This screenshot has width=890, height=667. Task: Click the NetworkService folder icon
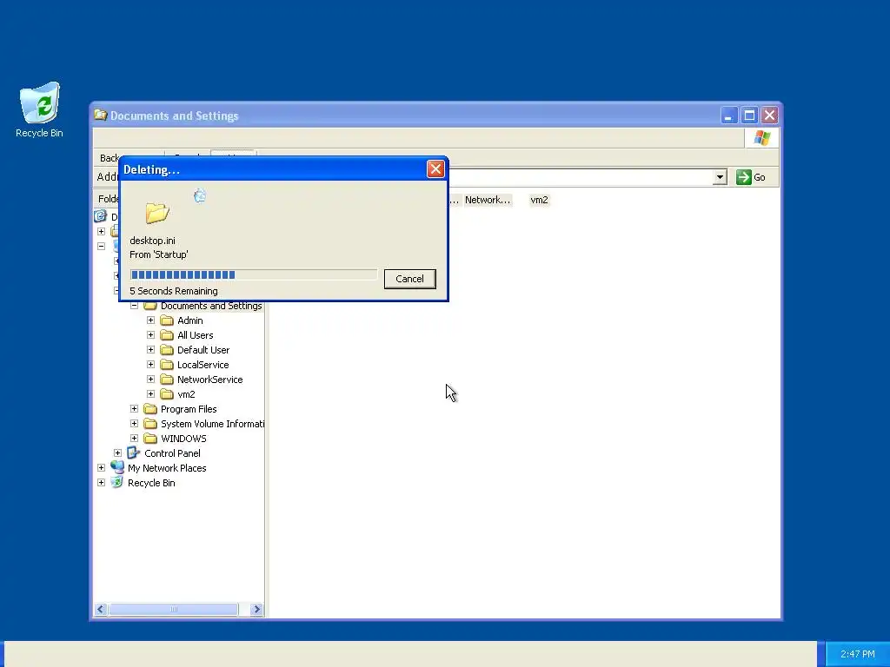[167, 380]
